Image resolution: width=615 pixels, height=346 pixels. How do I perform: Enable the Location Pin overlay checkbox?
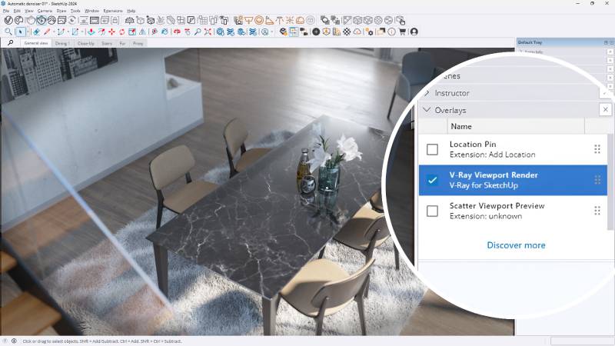(432, 149)
